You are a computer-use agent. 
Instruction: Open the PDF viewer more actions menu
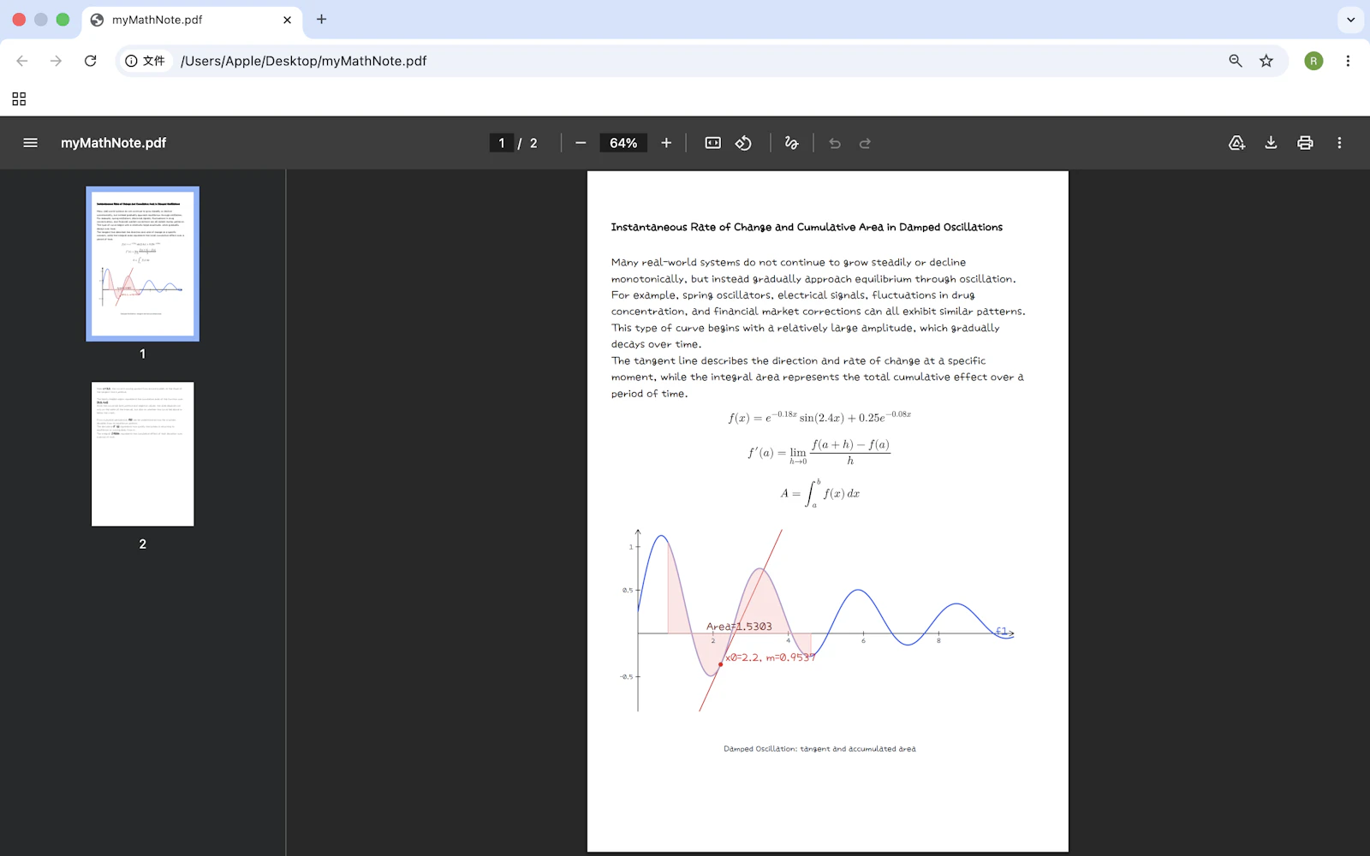(x=1339, y=143)
